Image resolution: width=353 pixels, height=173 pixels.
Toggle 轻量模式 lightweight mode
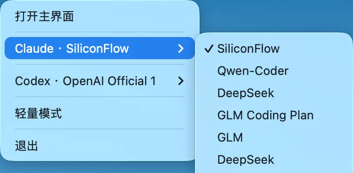[100, 114]
